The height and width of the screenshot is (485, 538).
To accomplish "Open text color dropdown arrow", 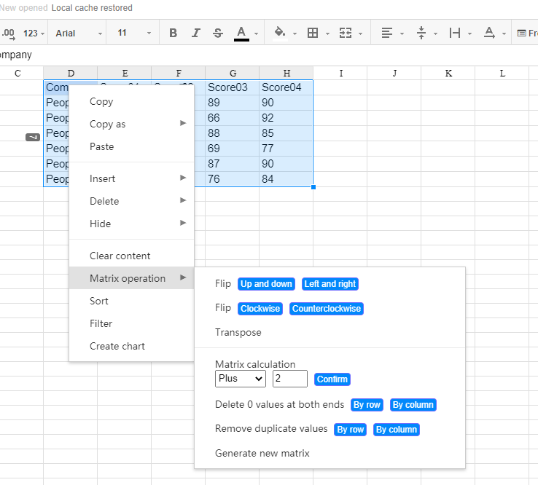I will click(257, 33).
